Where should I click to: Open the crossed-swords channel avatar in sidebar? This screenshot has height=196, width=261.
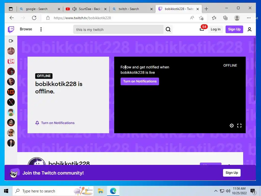pyautogui.click(x=11, y=102)
